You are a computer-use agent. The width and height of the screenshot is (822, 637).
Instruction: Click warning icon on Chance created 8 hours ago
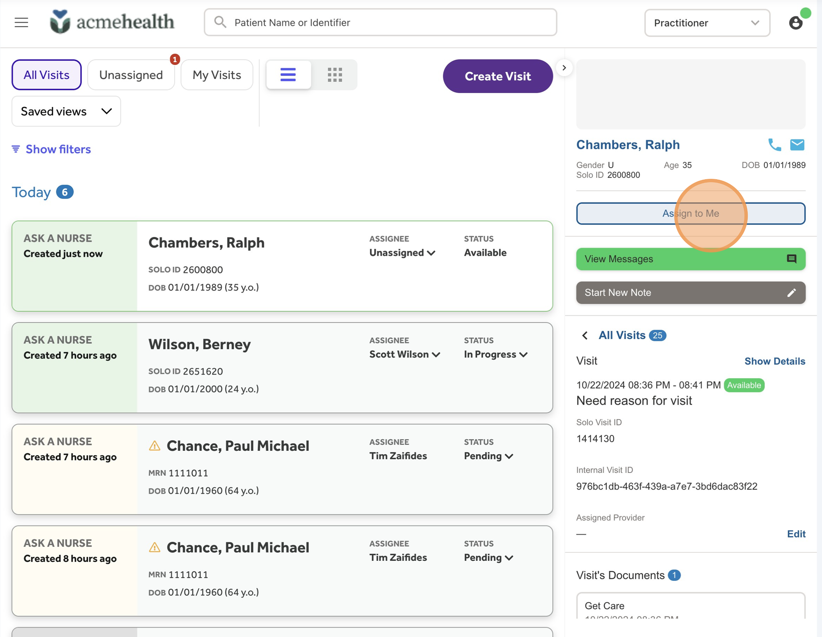155,547
